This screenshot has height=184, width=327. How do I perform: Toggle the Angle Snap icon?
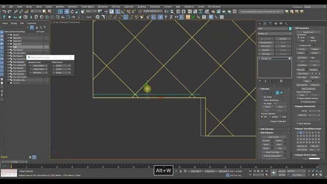(x=123, y=11)
